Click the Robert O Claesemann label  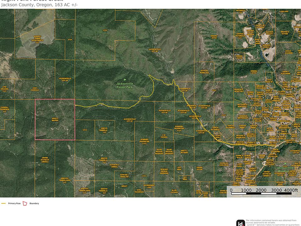click(251, 143)
